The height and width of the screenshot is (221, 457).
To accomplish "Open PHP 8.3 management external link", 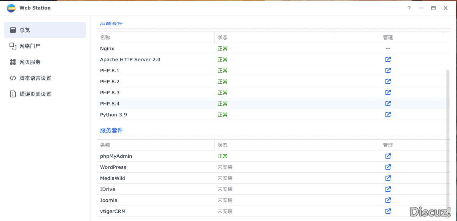I will click(x=388, y=92).
